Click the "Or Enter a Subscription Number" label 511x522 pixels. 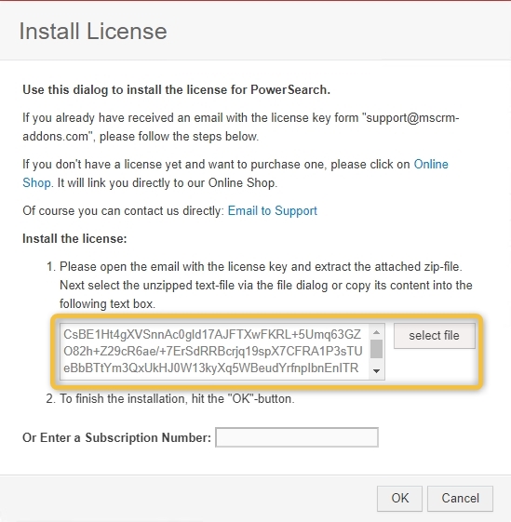(x=116, y=437)
